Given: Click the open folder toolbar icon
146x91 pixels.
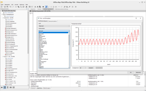Looking at the screenshot, I should tap(5, 7).
